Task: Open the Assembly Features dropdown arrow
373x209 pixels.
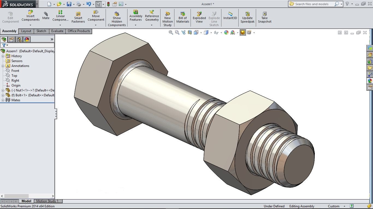Action: tap(135, 25)
